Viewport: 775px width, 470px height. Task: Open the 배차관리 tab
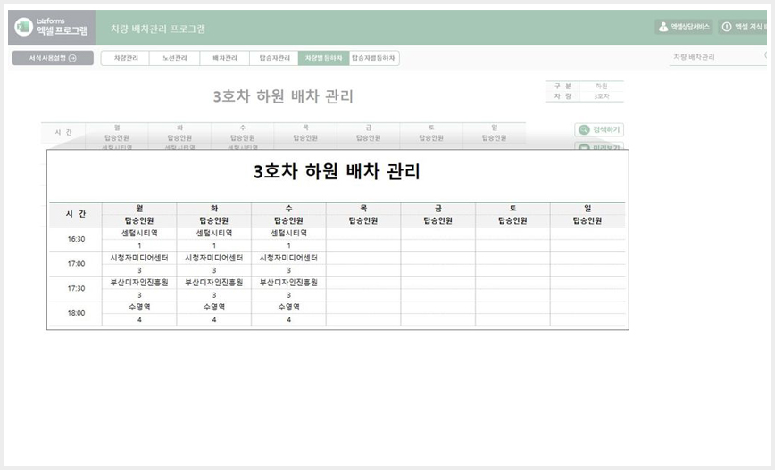pyautogui.click(x=225, y=58)
